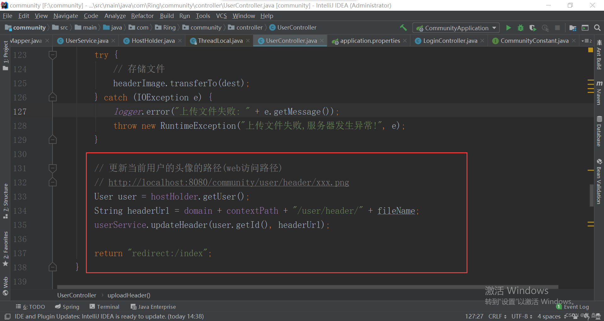Image resolution: width=604 pixels, height=321 pixels.
Task: Close the UserController.java tab
Action: [x=322, y=41]
